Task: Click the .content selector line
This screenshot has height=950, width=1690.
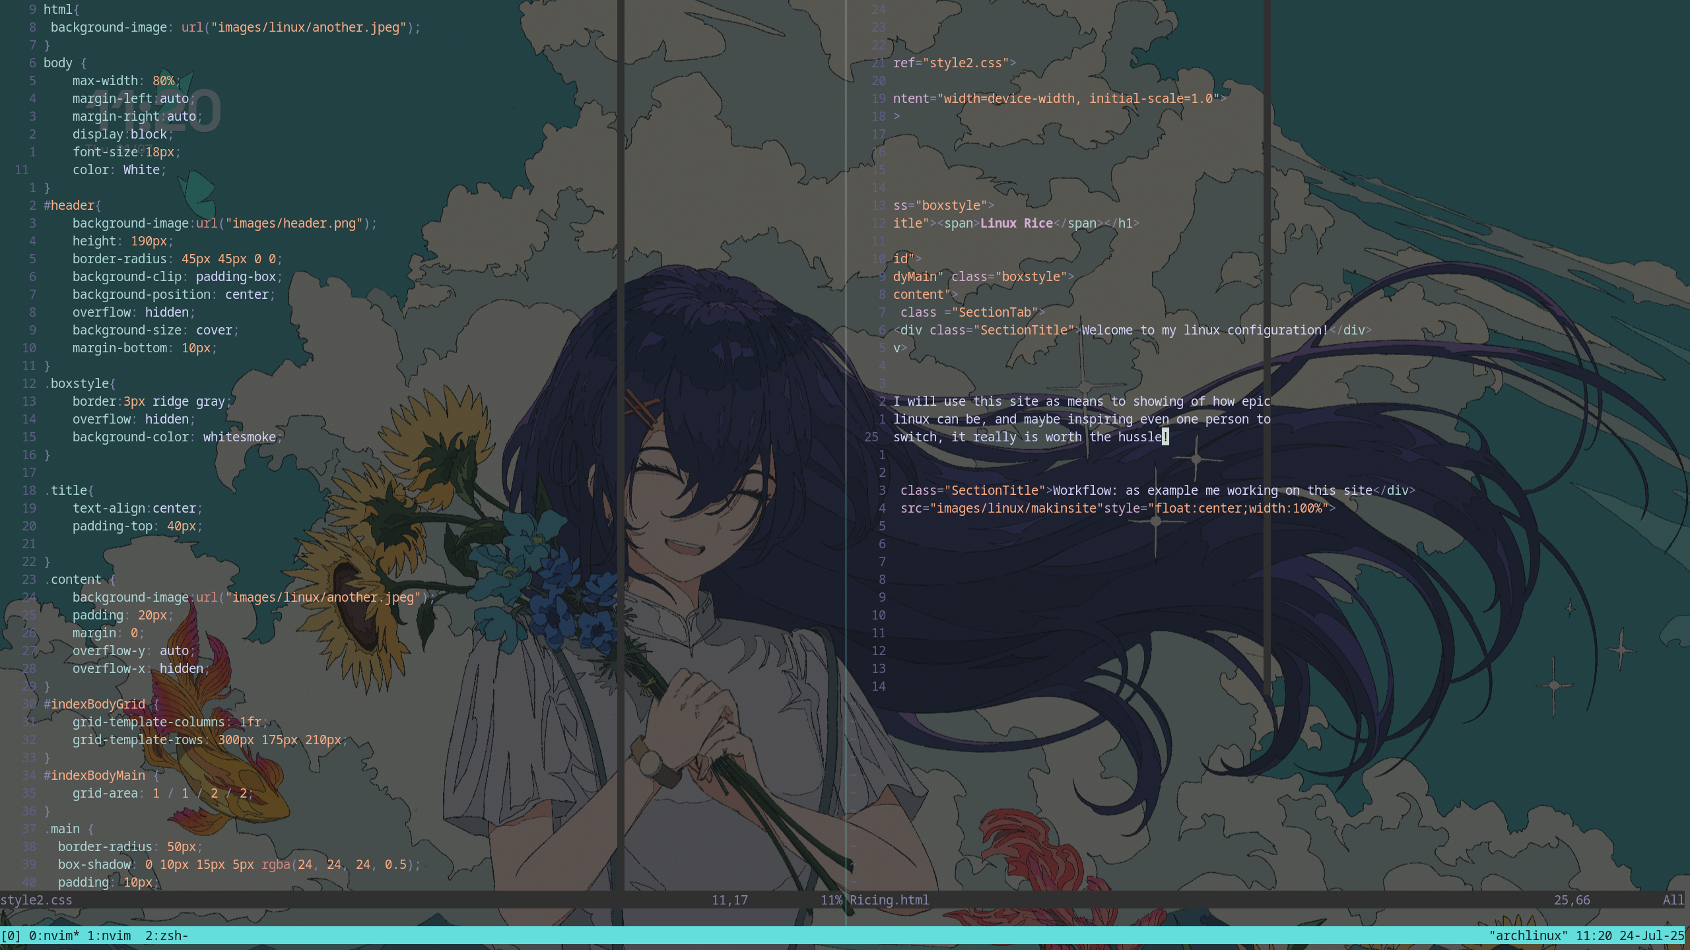Action: (x=80, y=579)
